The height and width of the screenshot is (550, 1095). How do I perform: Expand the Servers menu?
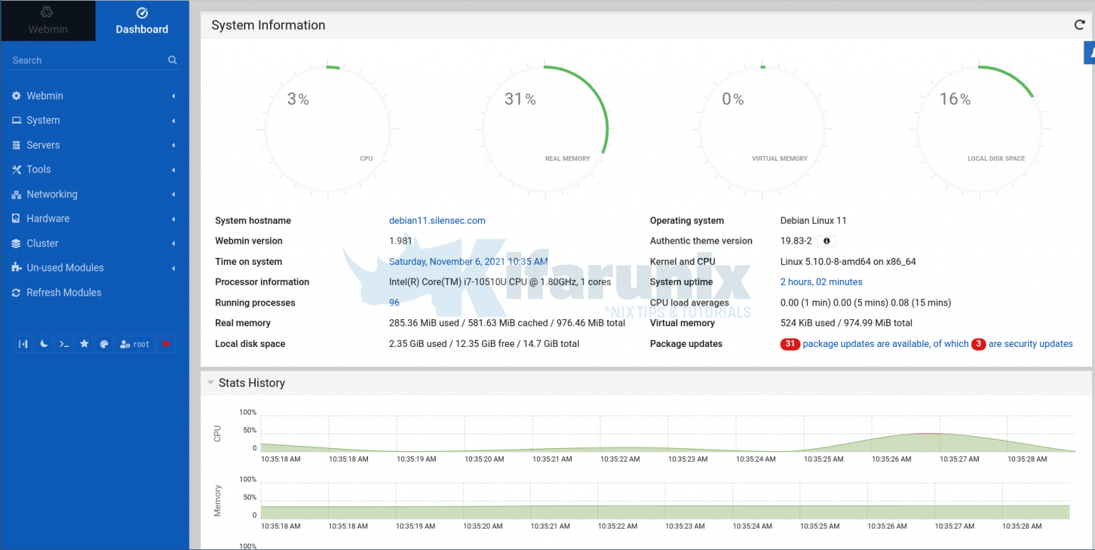[41, 145]
